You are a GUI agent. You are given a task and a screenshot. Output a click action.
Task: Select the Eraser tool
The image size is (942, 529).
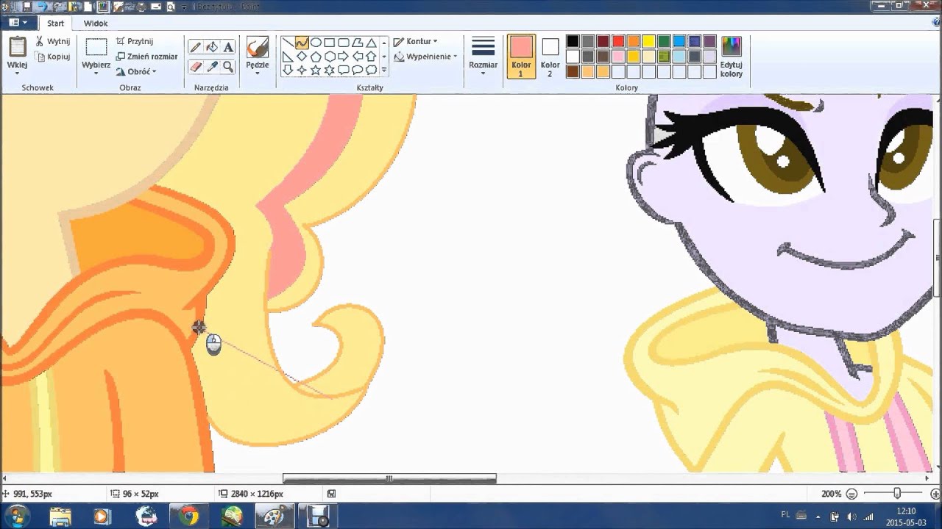(196, 66)
